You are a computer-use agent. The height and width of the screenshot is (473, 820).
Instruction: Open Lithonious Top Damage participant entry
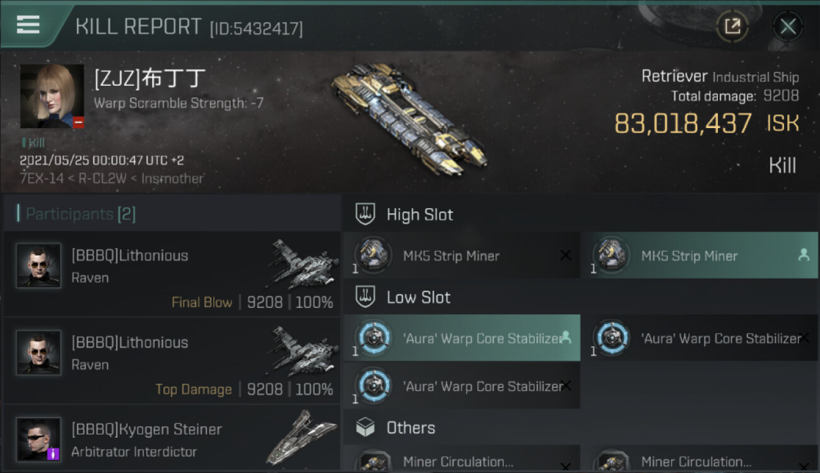pyautogui.click(x=172, y=361)
